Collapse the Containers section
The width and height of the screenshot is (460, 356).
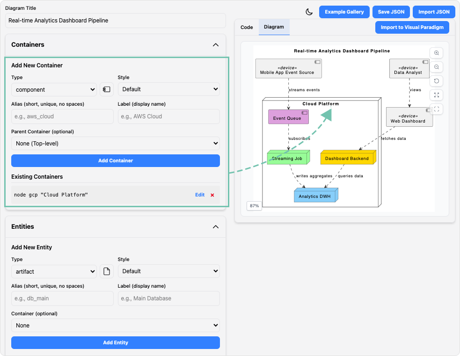point(216,45)
